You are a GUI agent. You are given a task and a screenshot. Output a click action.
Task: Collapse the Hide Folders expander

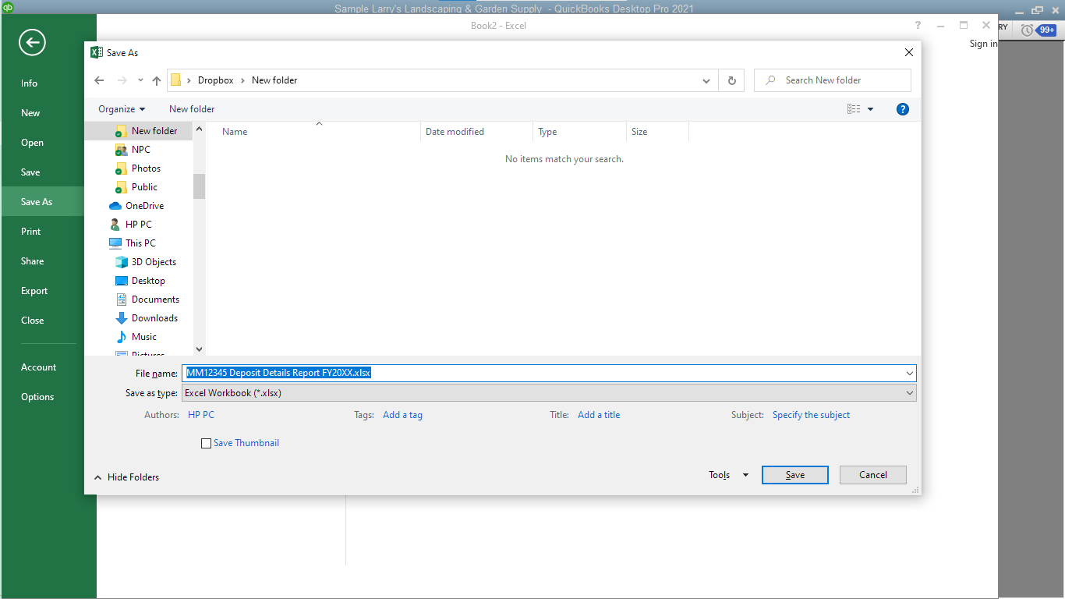(126, 477)
